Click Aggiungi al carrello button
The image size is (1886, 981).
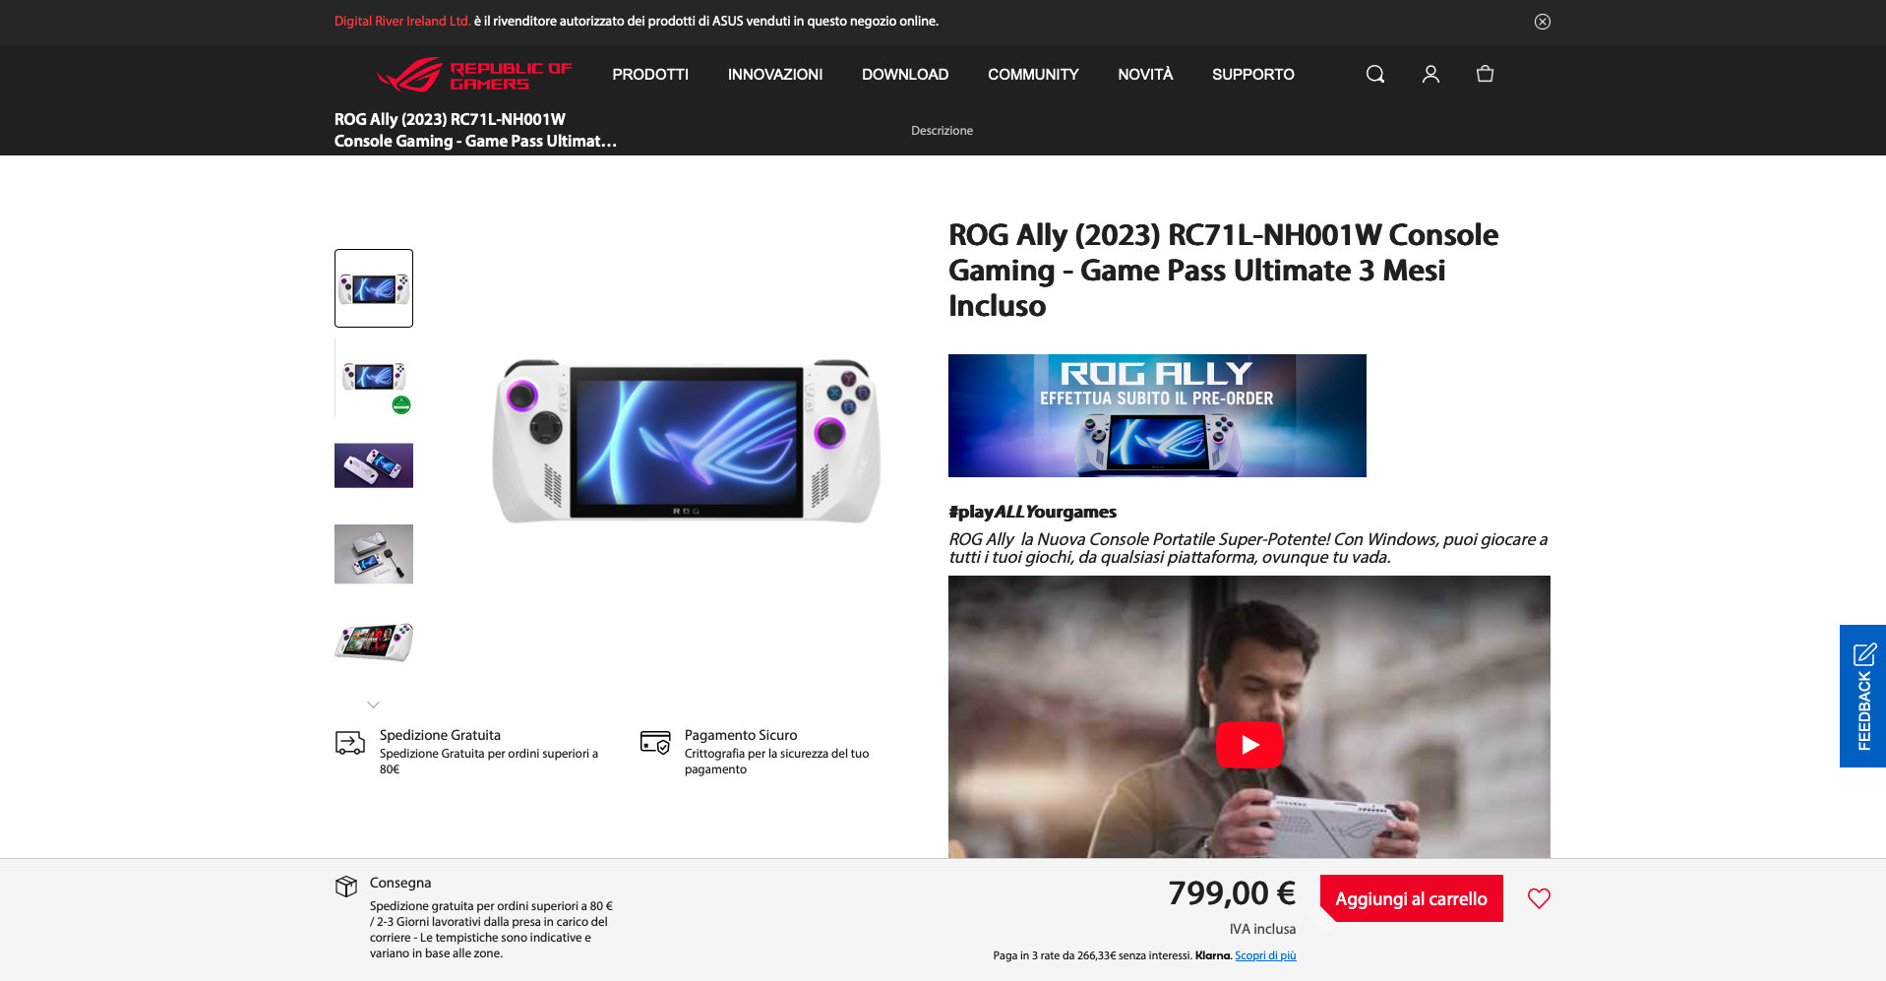(1412, 898)
